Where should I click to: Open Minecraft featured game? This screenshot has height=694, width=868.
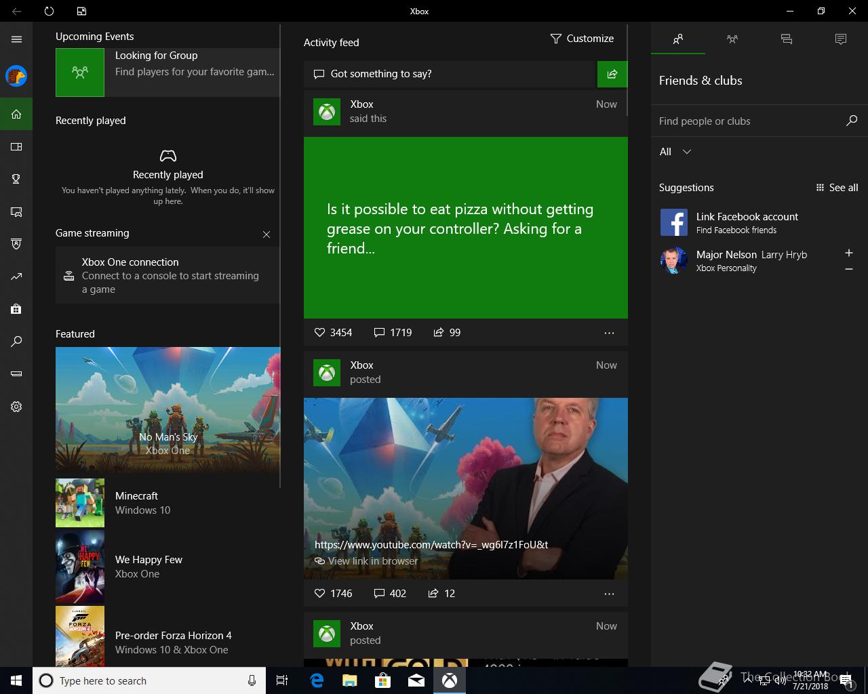(167, 503)
